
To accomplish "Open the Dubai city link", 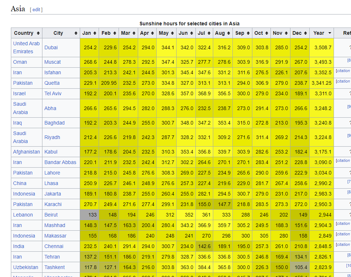I will [51, 47].
